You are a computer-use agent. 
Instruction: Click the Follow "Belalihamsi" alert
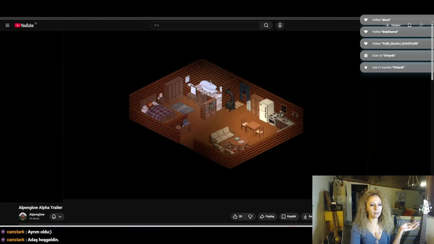[395, 32]
